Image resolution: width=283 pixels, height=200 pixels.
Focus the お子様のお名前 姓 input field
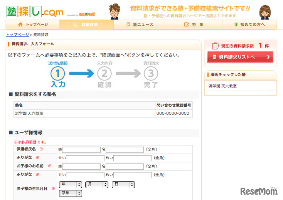pos(81,166)
